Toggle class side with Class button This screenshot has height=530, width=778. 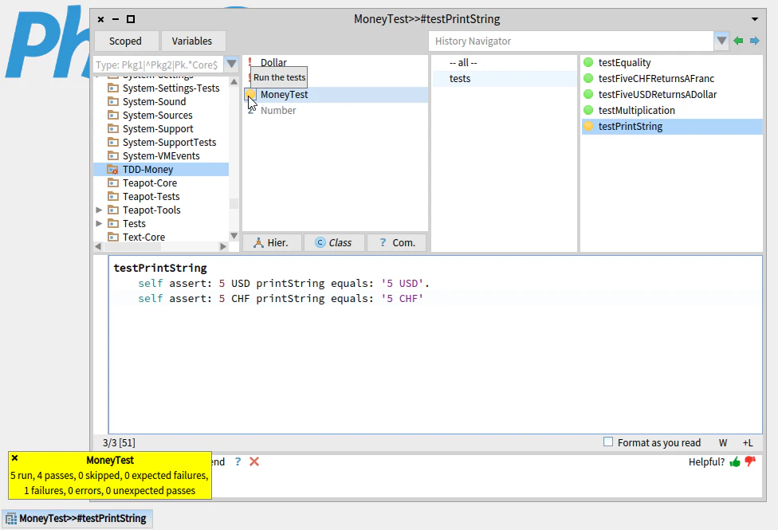pyautogui.click(x=334, y=242)
